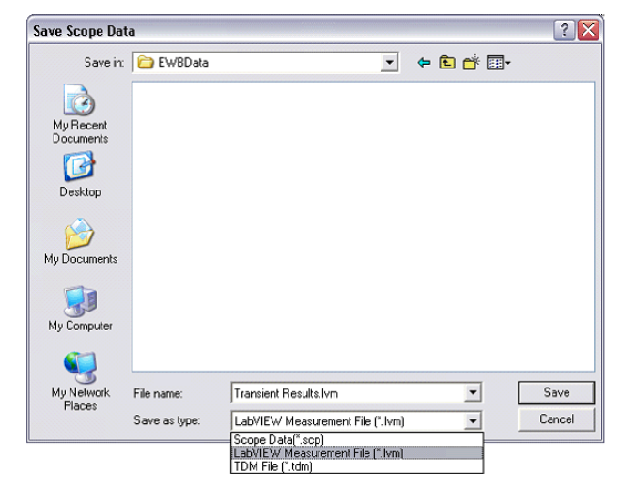Toggle the Save as type dropdown arrow
The image size is (622, 487).
[x=473, y=420]
